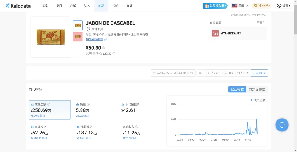297x152 pixels.
Task: Open the 设置 settings menu
Action: click(283, 6)
